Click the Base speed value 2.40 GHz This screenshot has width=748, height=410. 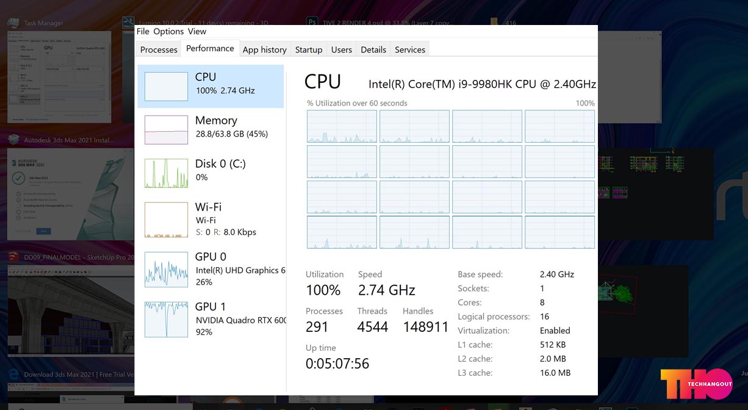(557, 275)
